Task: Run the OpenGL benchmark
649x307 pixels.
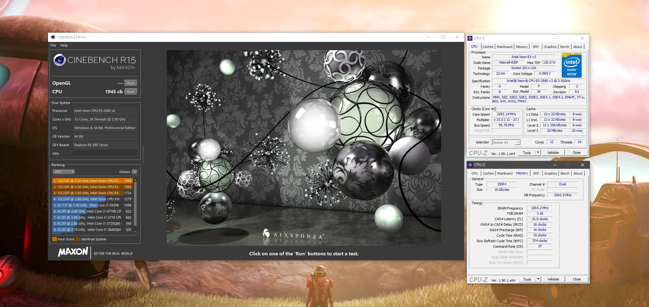Action: click(x=131, y=83)
